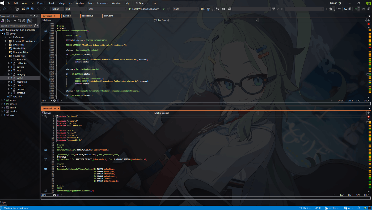
Task: Click the Open File folder icon
Action: tap(24, 9)
